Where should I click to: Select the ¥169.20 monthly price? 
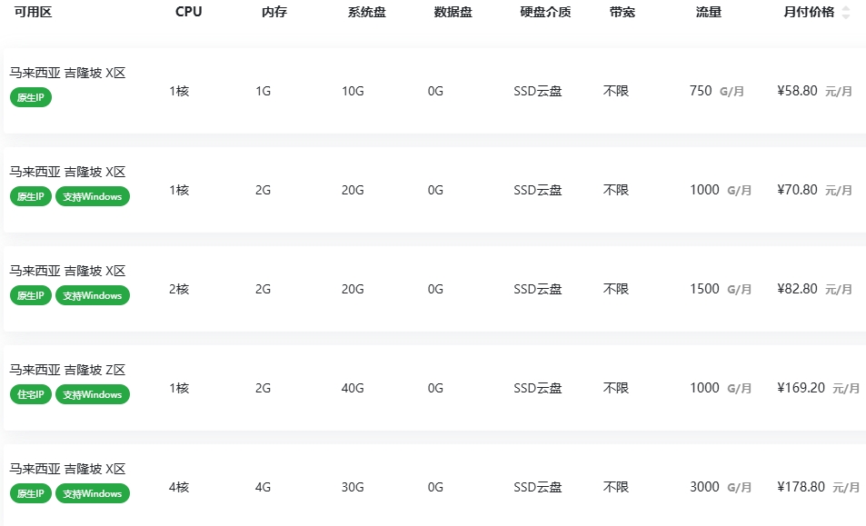[801, 388]
